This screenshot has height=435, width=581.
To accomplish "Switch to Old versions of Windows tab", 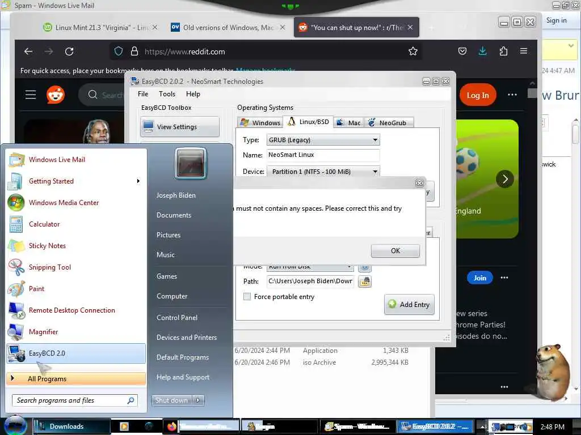I will click(x=228, y=27).
